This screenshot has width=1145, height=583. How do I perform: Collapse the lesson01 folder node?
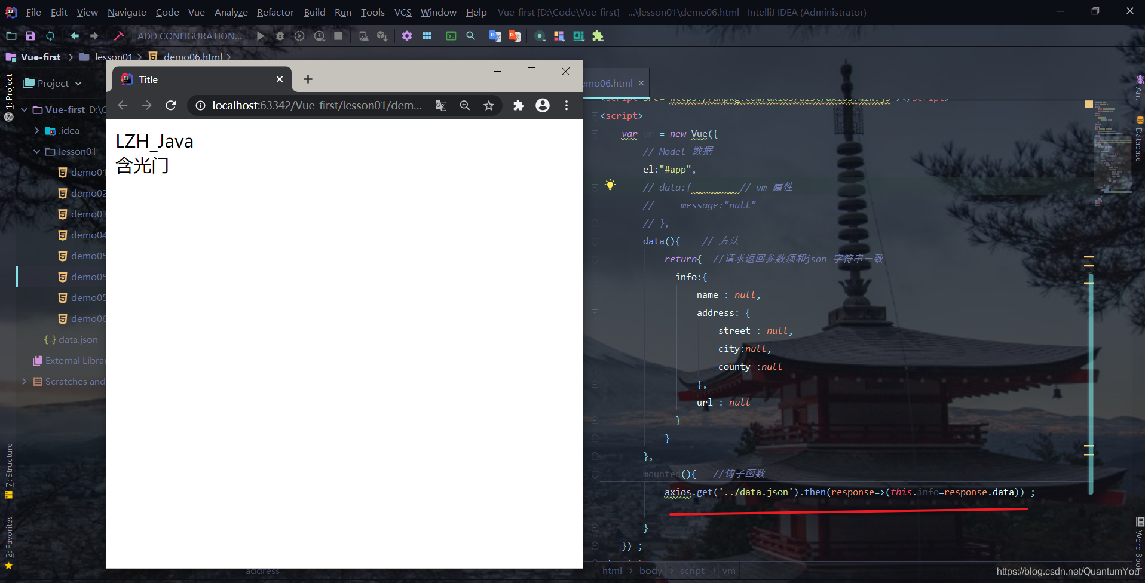click(x=37, y=151)
